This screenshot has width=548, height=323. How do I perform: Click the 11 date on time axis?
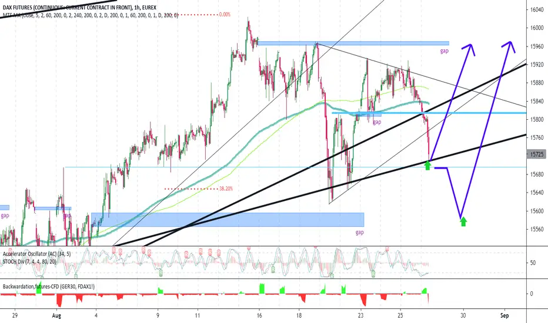pos(198,316)
